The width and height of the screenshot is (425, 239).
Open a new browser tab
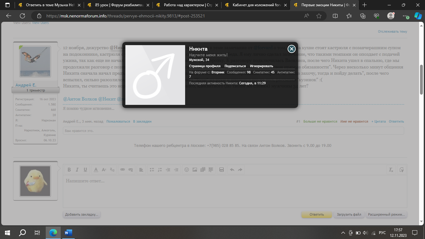coord(365,5)
